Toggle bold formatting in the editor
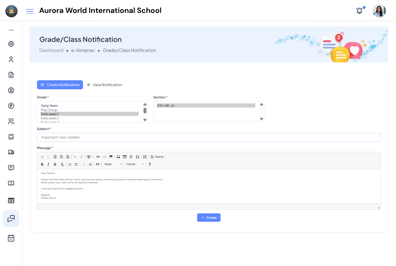396x266 pixels. point(42,164)
